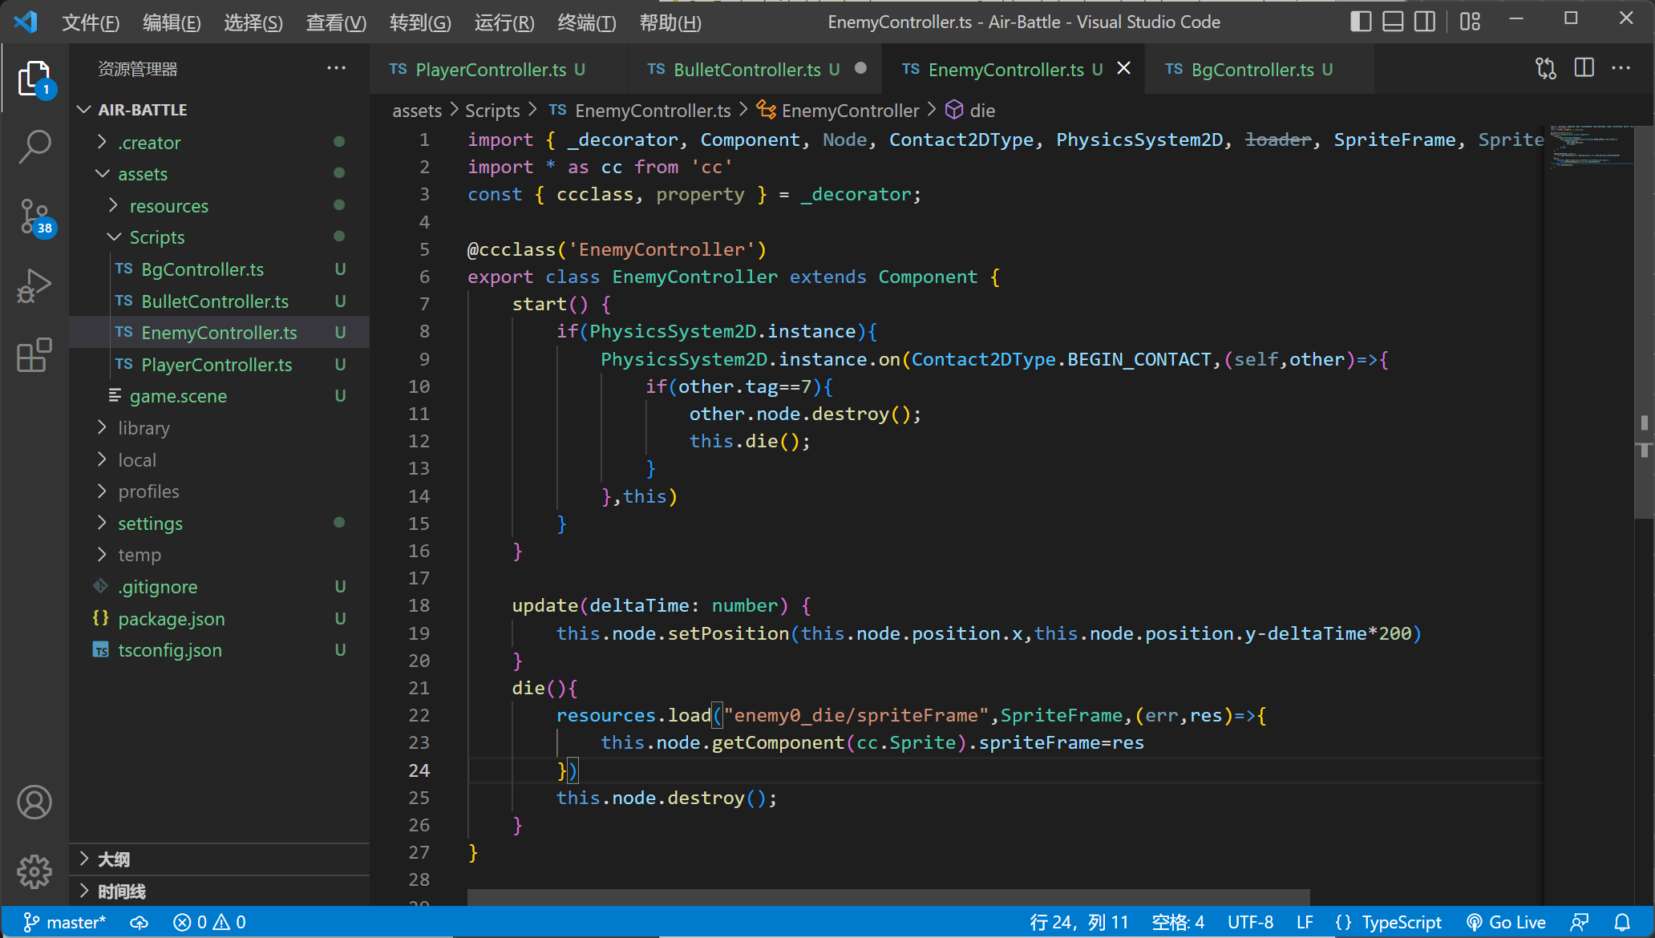Viewport: 1655px width, 938px height.
Task: Click the horizontal scrollbar under the editor
Action: pos(888,897)
